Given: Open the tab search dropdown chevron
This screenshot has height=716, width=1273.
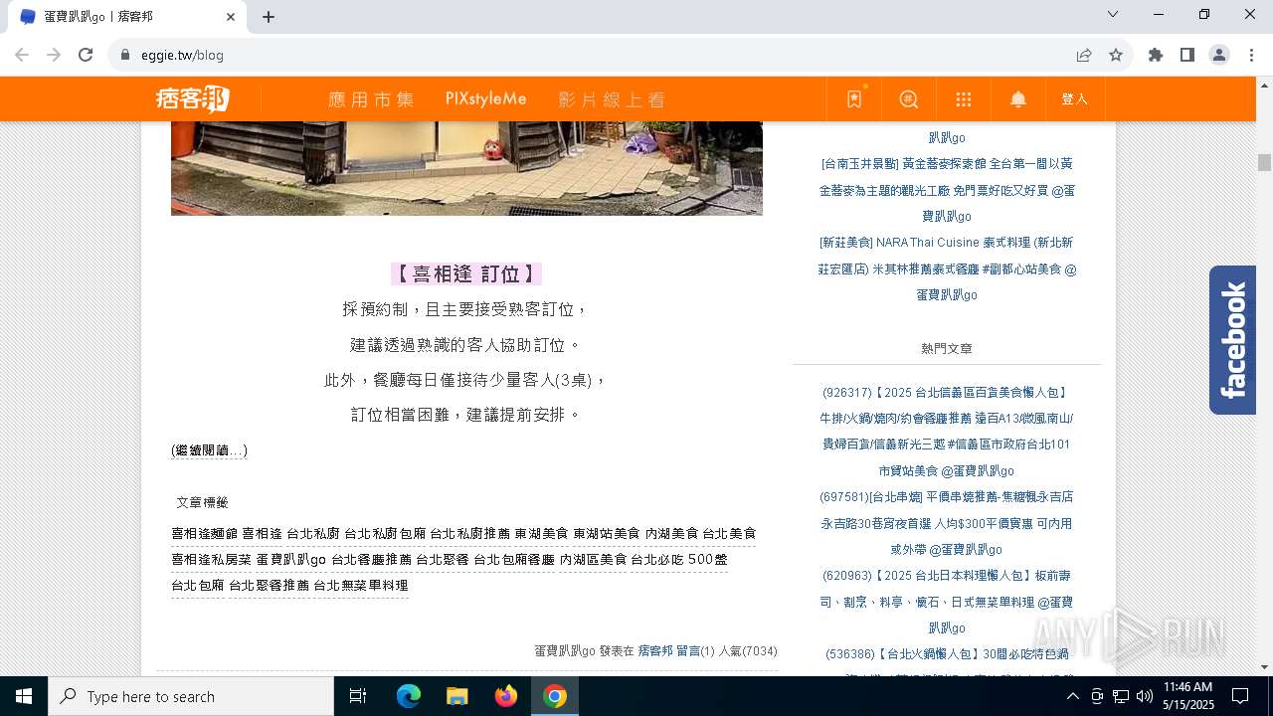Looking at the screenshot, I should pos(1113,14).
